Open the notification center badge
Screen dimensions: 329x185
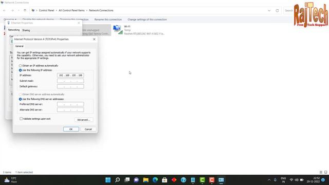323,180
